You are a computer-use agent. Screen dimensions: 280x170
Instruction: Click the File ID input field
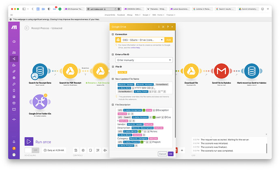point(144,72)
